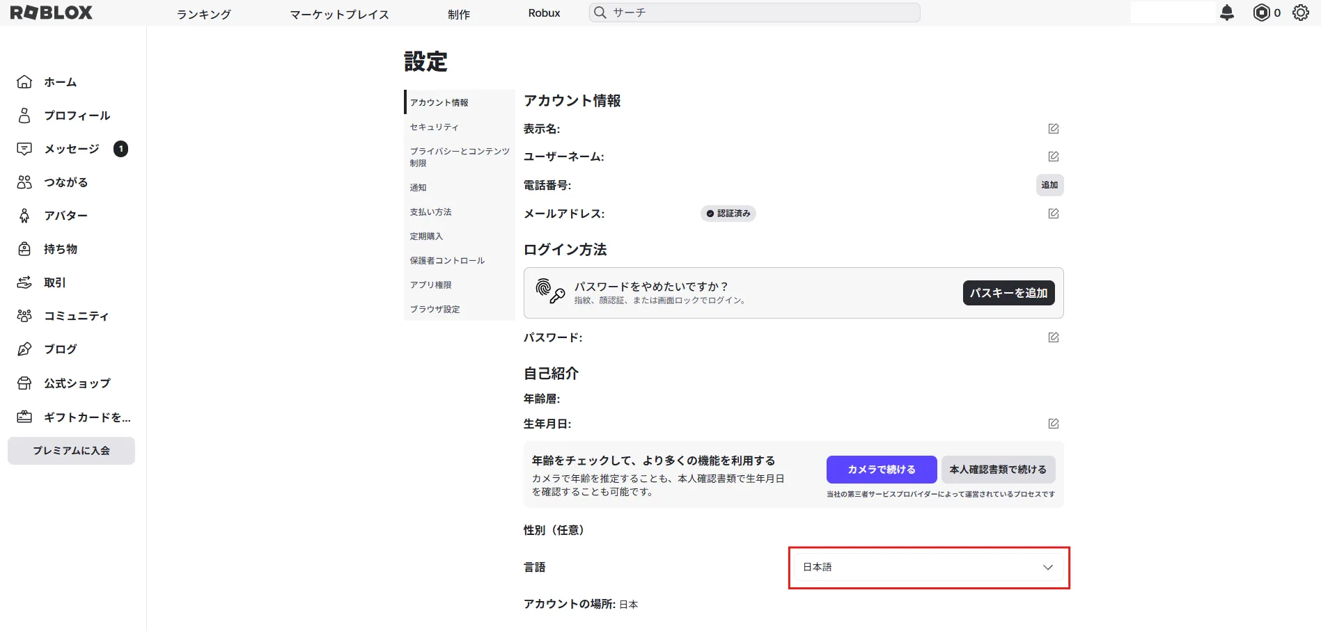This screenshot has height=631, width=1321.
Task: Click the つながる friends icon
Action: [x=24, y=182]
